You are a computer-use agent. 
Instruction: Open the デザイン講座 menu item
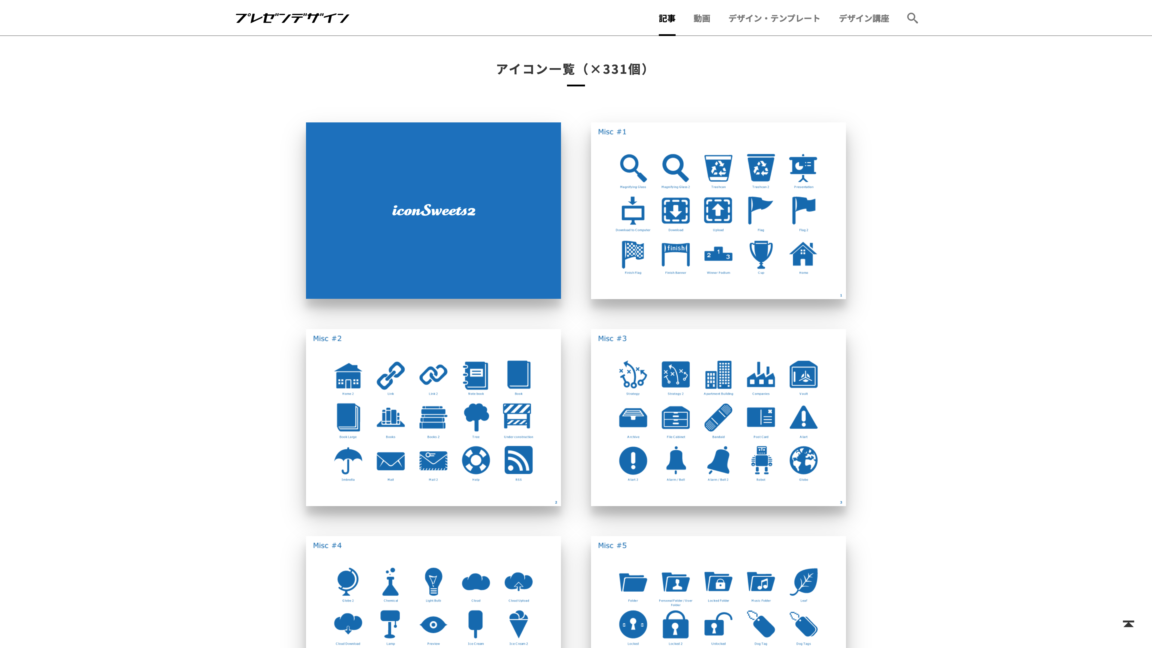(864, 18)
